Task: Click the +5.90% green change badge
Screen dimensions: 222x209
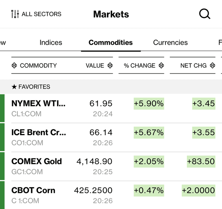Action: coord(149,104)
